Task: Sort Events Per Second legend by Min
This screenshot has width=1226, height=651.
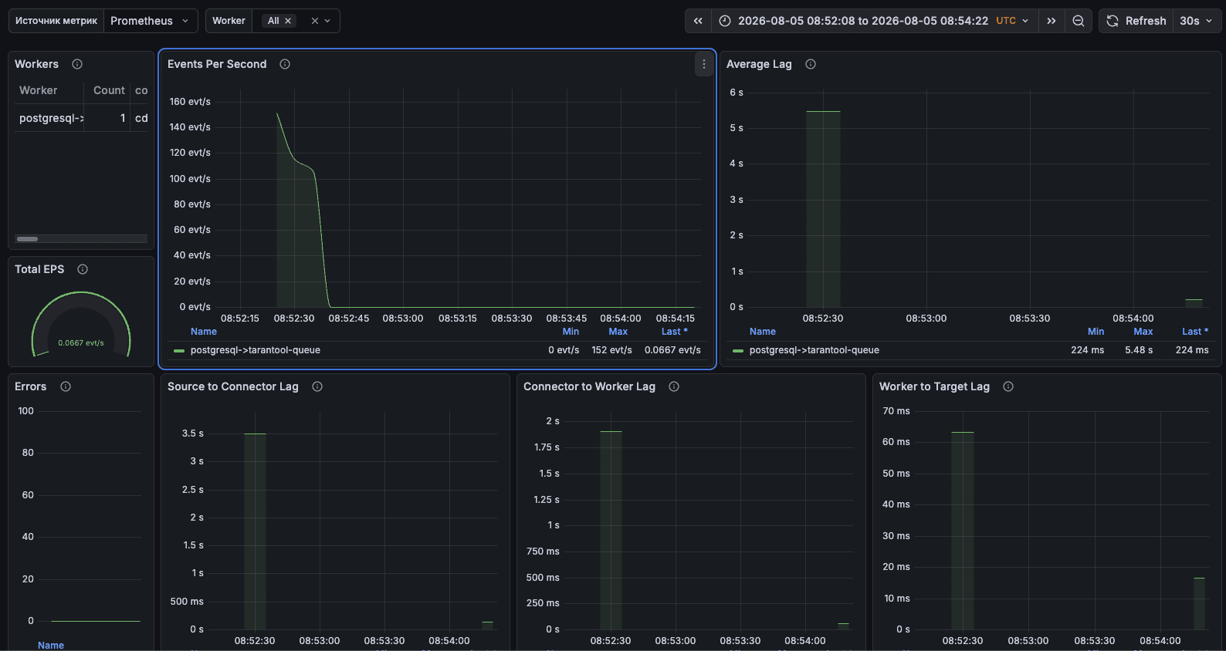Action: (571, 332)
